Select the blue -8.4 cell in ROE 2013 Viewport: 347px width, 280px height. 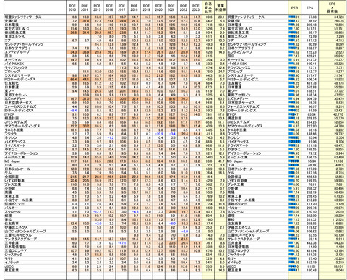(72, 111)
